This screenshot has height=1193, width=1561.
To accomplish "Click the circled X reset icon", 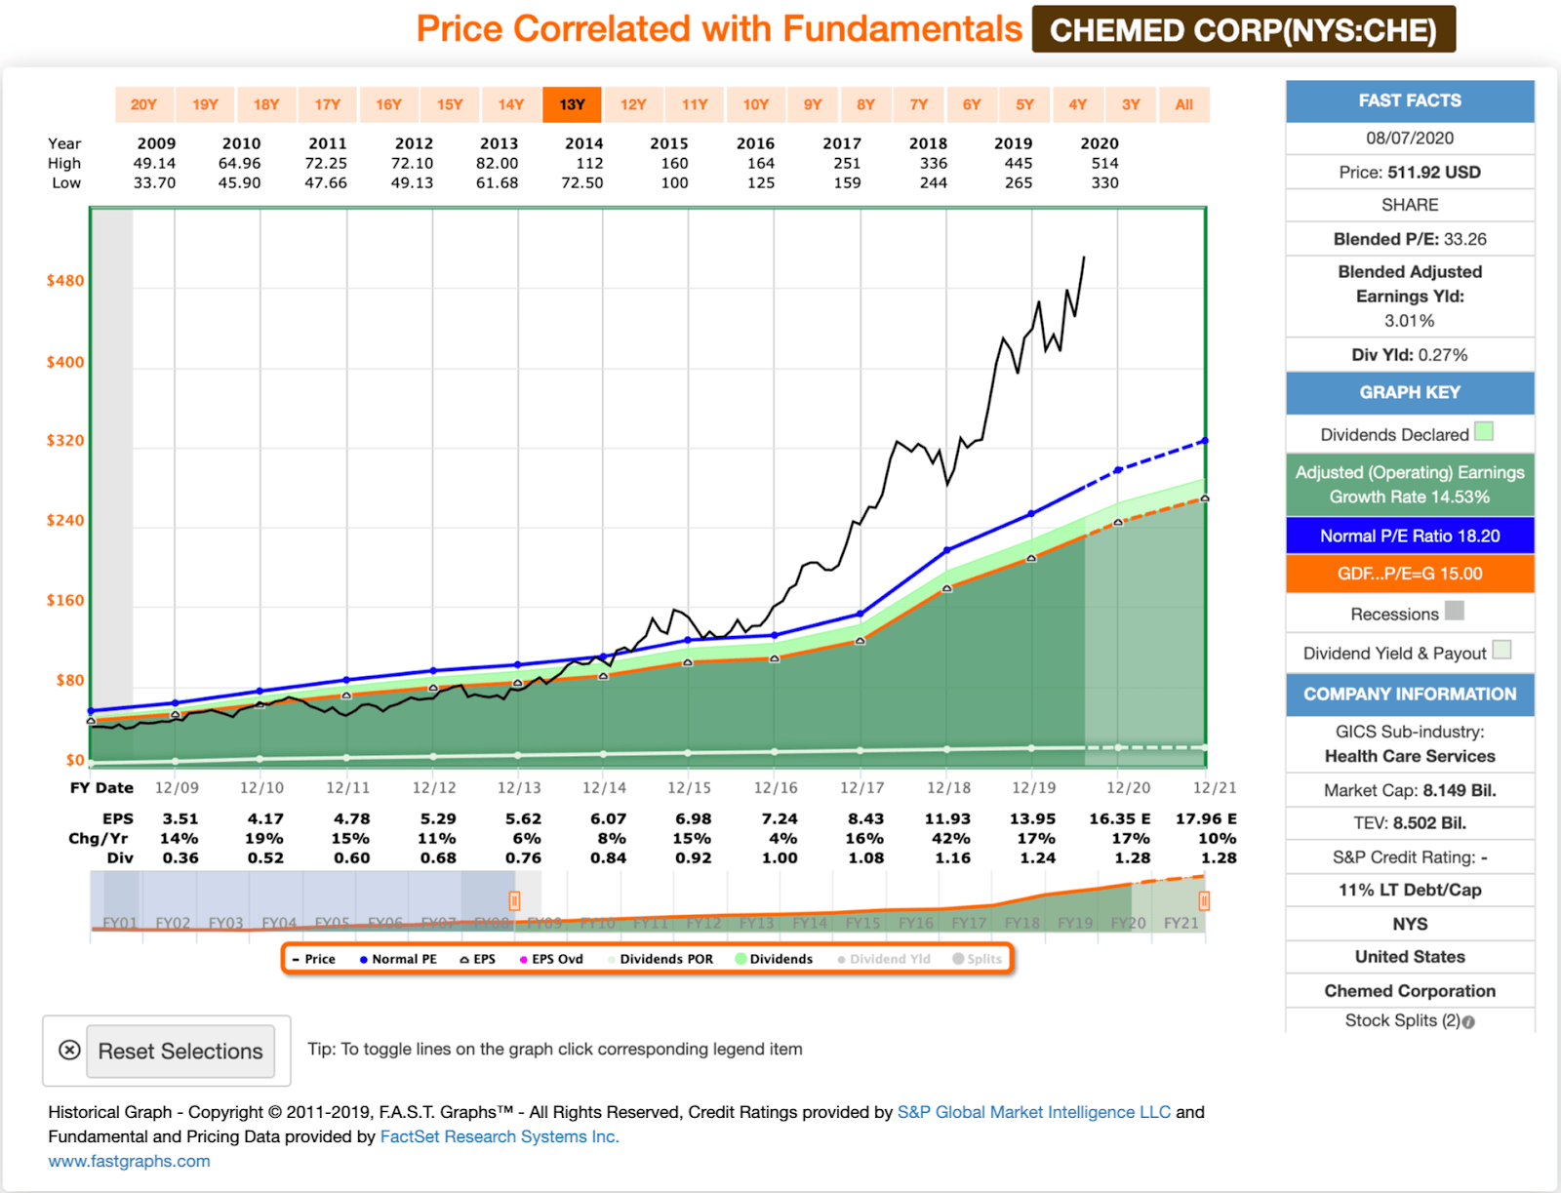I will pyautogui.click(x=69, y=1051).
